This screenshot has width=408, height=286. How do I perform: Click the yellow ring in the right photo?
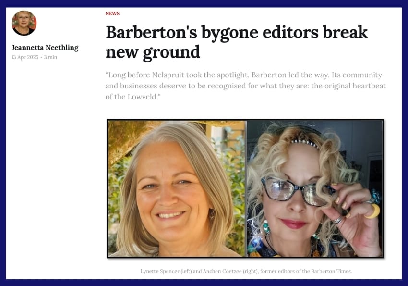(373, 211)
